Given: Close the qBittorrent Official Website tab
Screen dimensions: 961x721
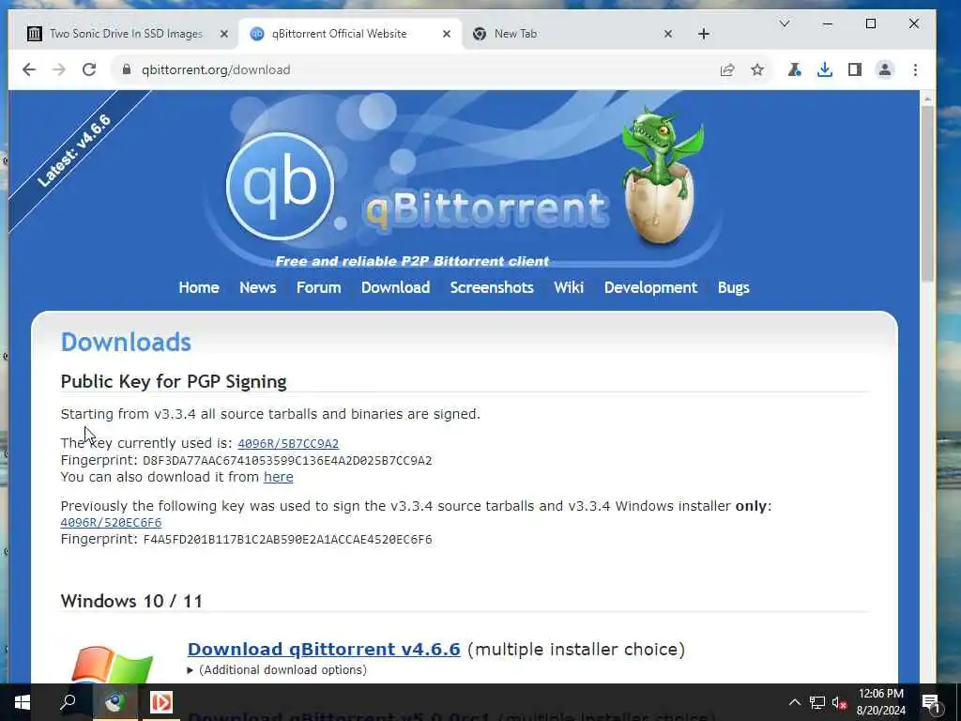Looking at the screenshot, I should (447, 34).
